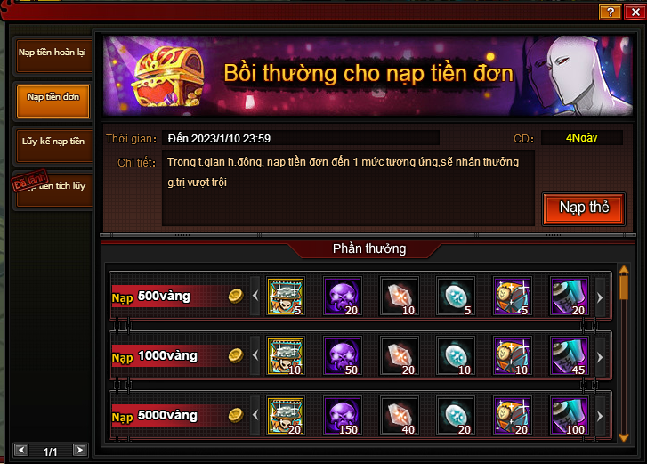This screenshot has width=647, height=464.
Task: Go to next page arrow beside 1/1
Action: click(x=80, y=450)
